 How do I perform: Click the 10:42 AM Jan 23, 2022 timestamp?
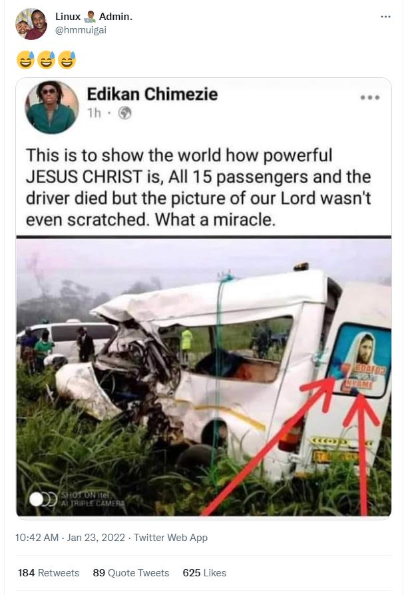[x=70, y=538]
